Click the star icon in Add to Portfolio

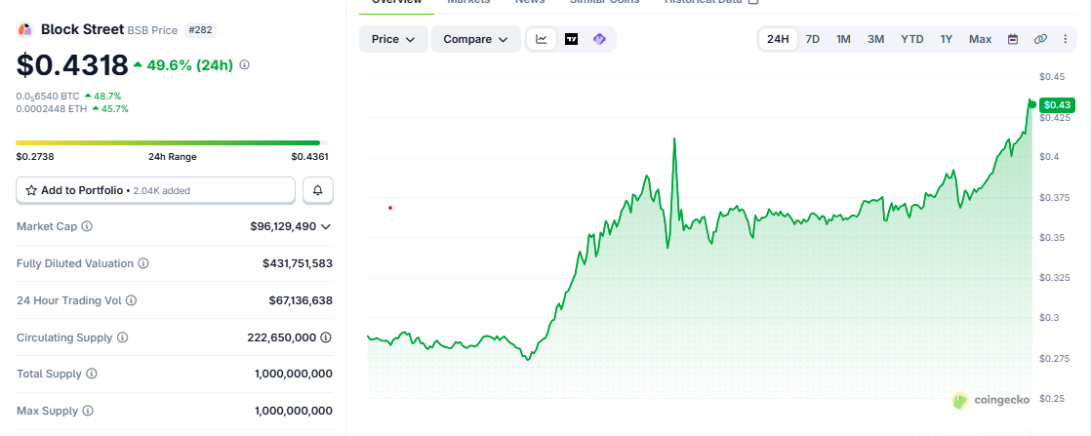click(31, 190)
